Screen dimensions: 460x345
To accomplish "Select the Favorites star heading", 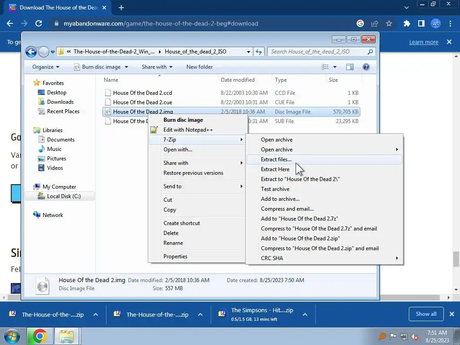I will coord(49,83).
